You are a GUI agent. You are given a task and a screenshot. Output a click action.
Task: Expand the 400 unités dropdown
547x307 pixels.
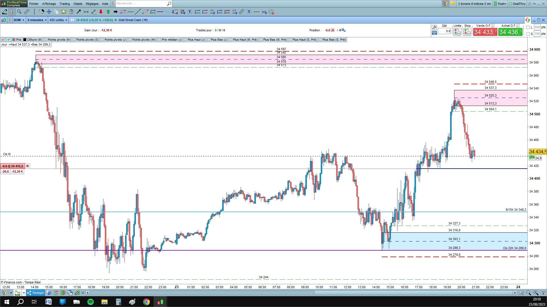pyautogui.click(x=58, y=20)
